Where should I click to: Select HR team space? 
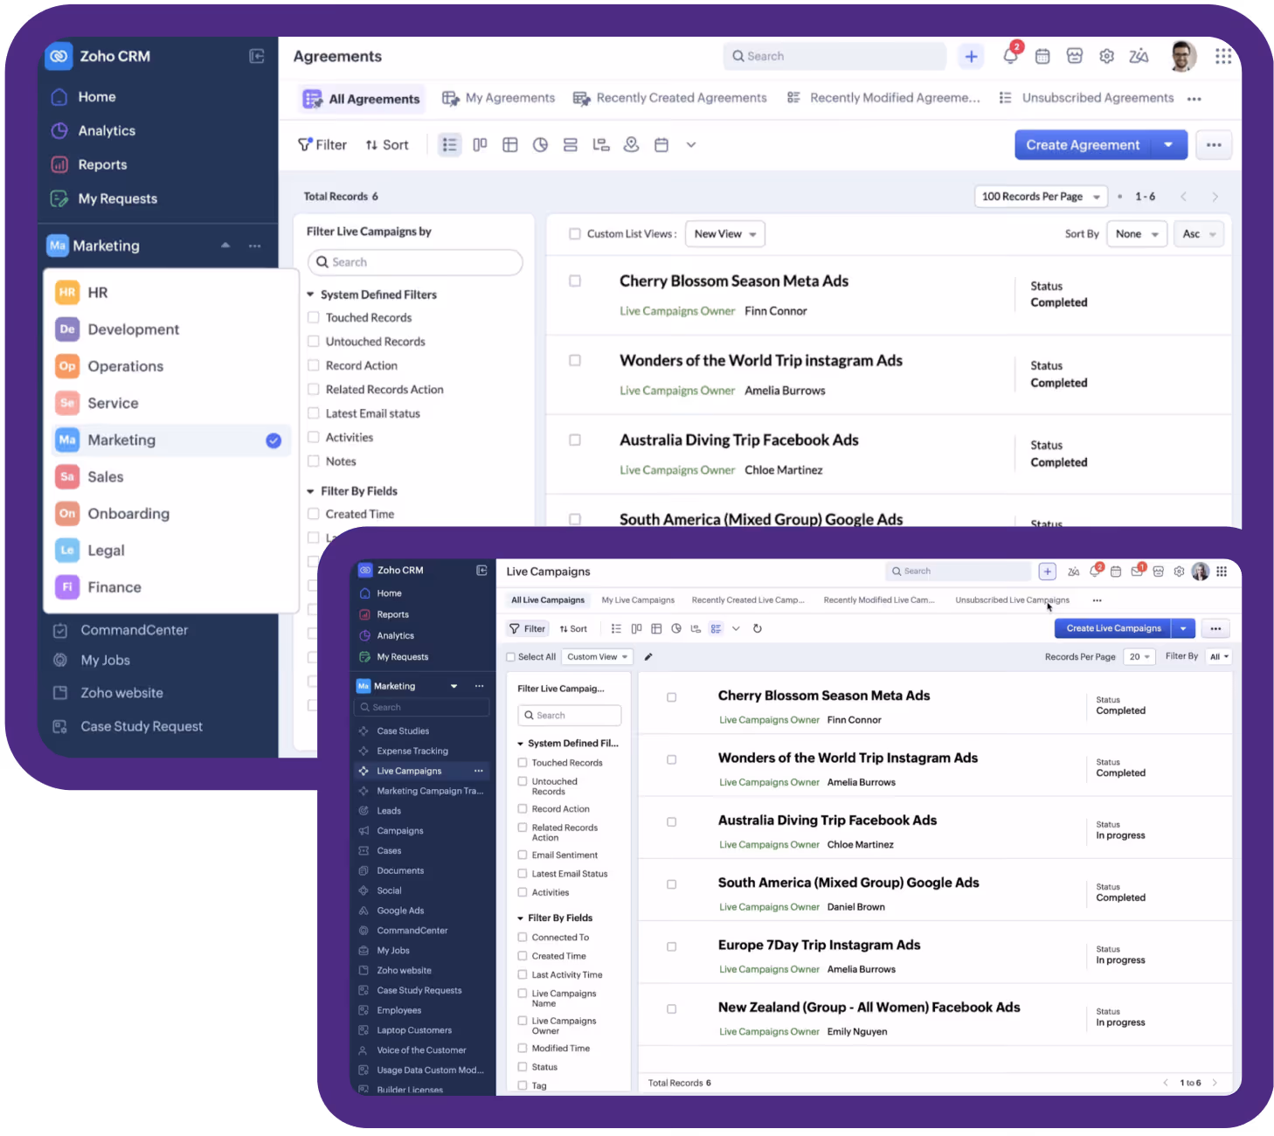(x=171, y=293)
